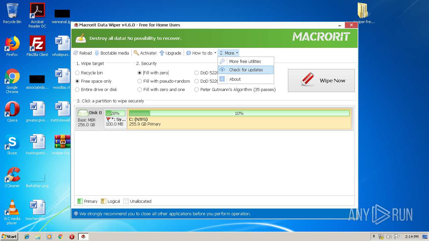The width and height of the screenshot is (429, 241).
Task: Open Opera desktop shortcut
Action: (x=12, y=111)
